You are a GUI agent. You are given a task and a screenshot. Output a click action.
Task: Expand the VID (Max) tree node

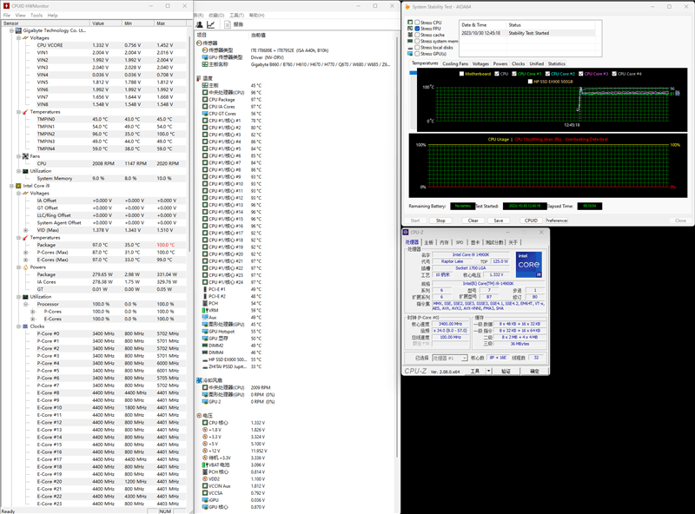26,230
